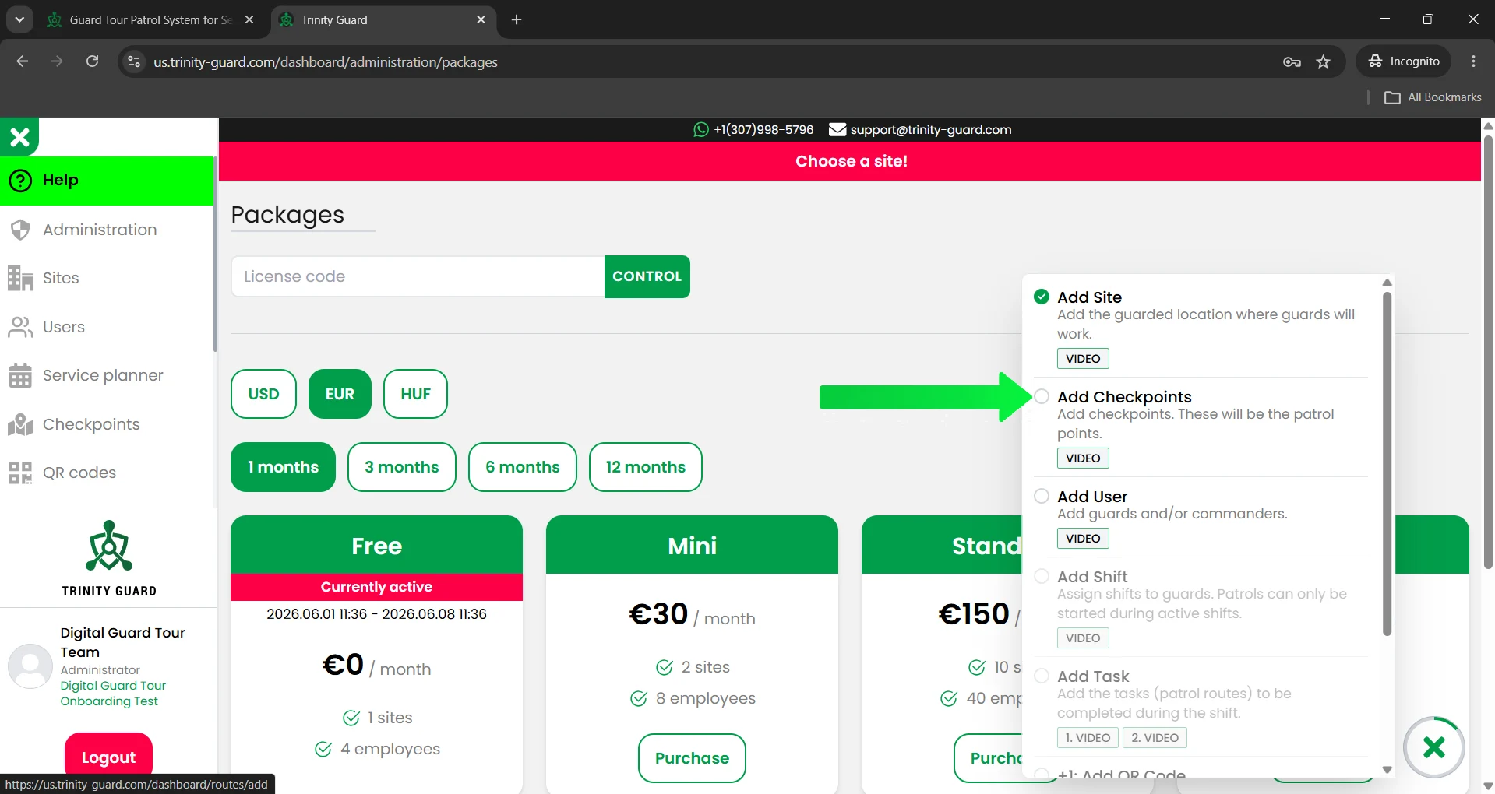The width and height of the screenshot is (1495, 794).
Task: Open the Help menu item
Action: pyautogui.click(x=107, y=181)
